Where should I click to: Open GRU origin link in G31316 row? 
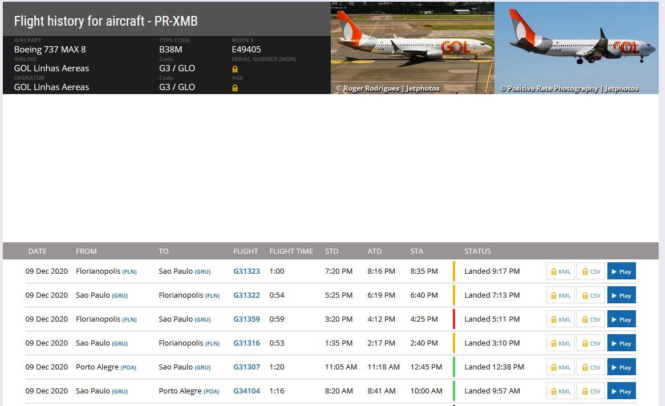coord(120,344)
